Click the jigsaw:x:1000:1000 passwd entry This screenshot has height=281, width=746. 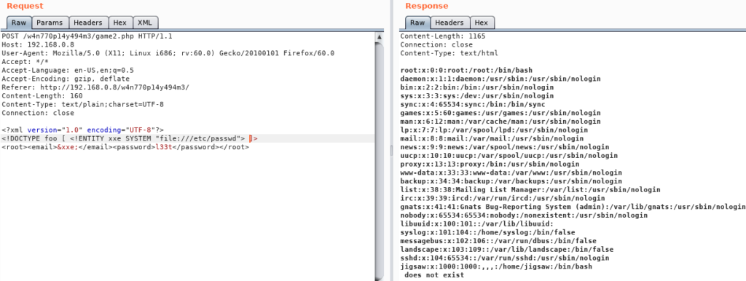(496, 266)
